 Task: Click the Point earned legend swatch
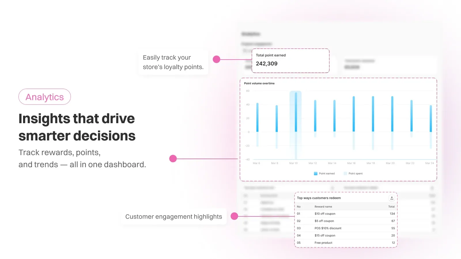(x=315, y=174)
